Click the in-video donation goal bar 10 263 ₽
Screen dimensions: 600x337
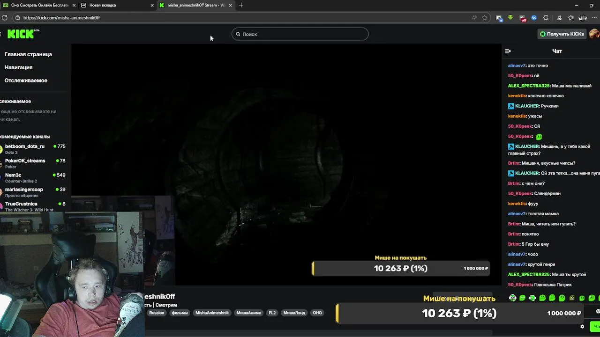coord(401,268)
